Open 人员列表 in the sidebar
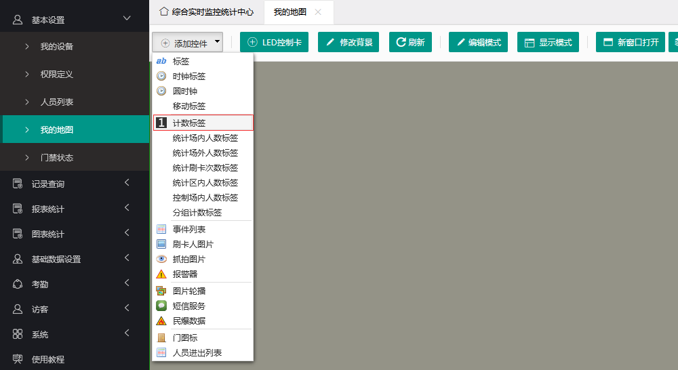Image resolution: width=678 pixels, height=370 pixels. point(76,102)
